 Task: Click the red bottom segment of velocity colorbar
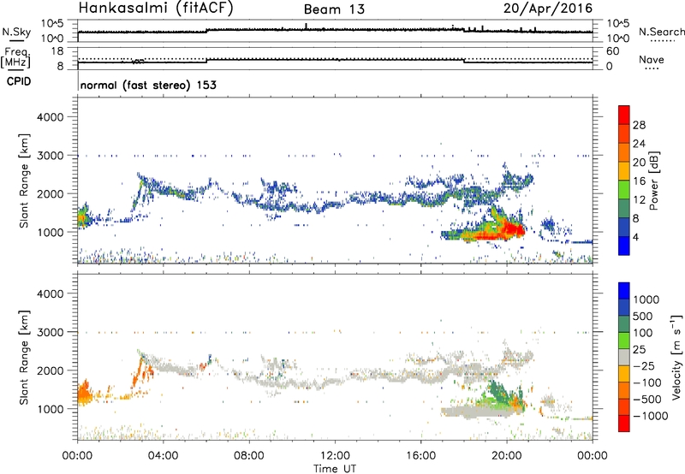coord(624,424)
